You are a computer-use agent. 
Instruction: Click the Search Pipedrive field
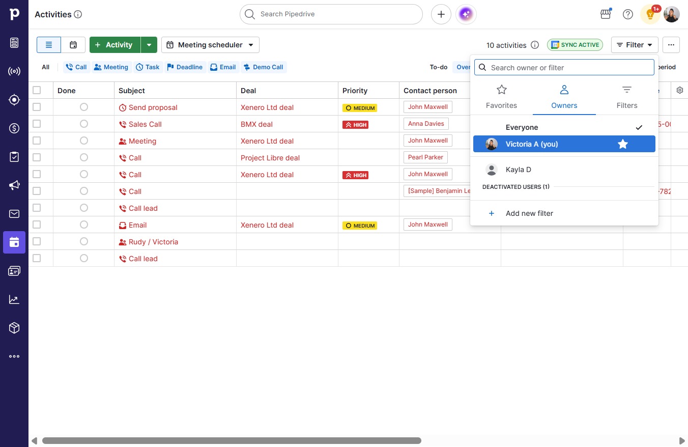pyautogui.click(x=331, y=14)
